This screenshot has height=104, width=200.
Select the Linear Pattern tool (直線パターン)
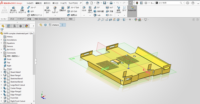90,10
